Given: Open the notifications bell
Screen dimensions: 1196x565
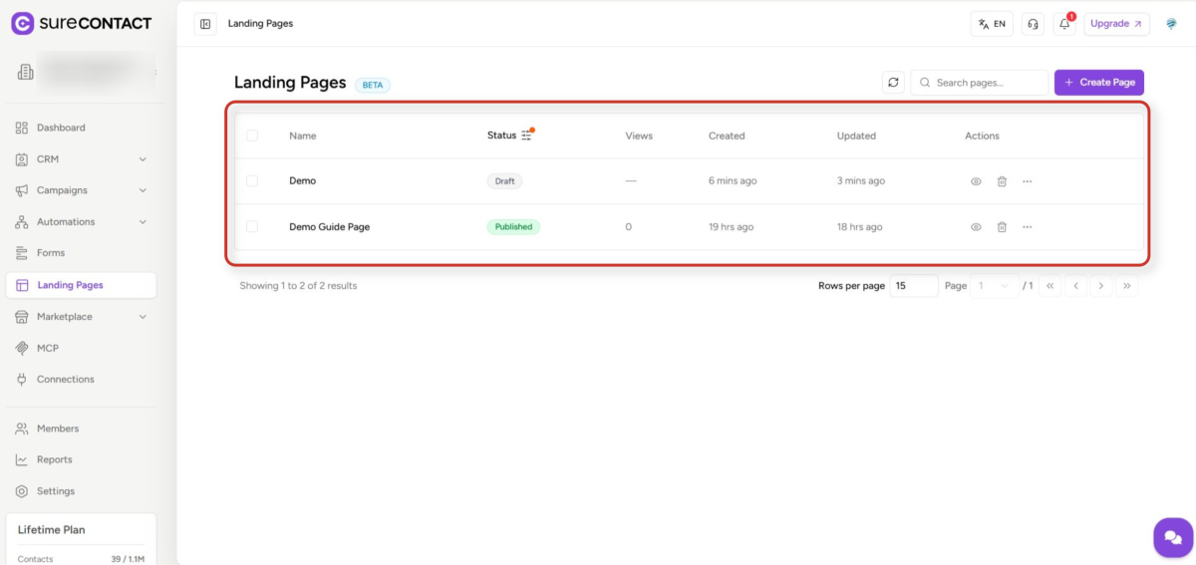Looking at the screenshot, I should click(1064, 24).
